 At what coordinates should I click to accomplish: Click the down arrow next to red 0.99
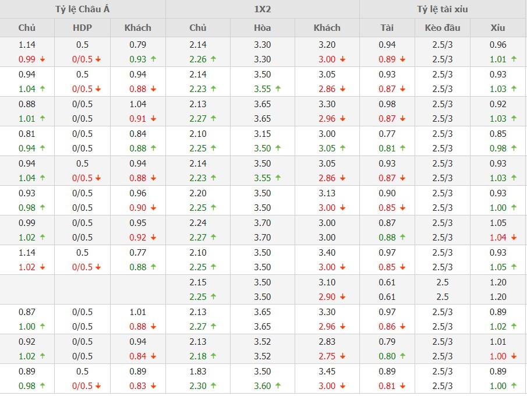click(43, 59)
